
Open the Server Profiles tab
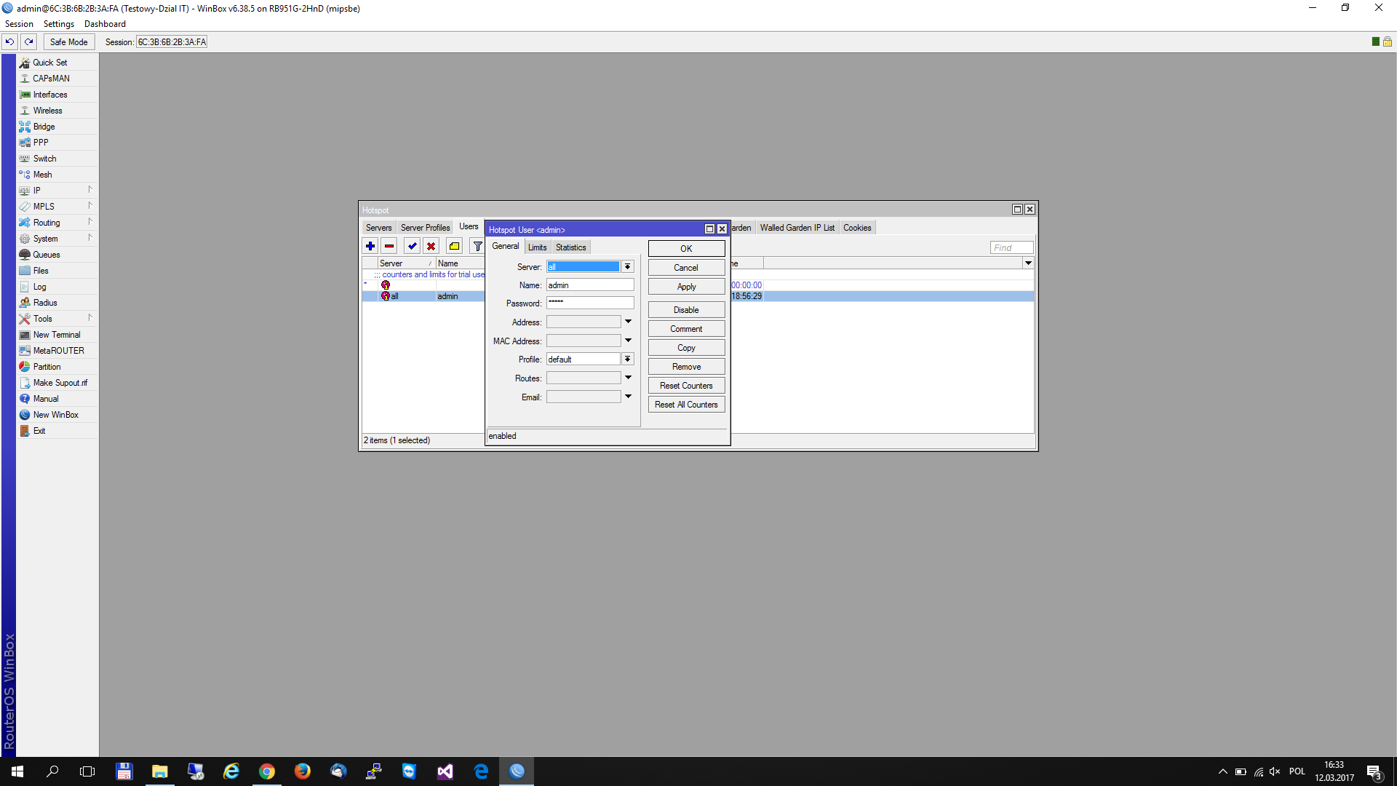pyautogui.click(x=425, y=228)
